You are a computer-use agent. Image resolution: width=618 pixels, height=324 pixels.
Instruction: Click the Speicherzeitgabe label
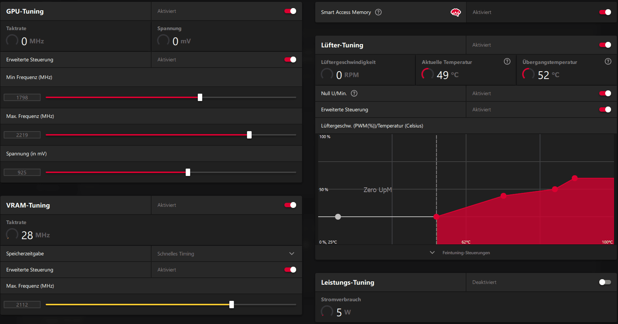click(25, 253)
